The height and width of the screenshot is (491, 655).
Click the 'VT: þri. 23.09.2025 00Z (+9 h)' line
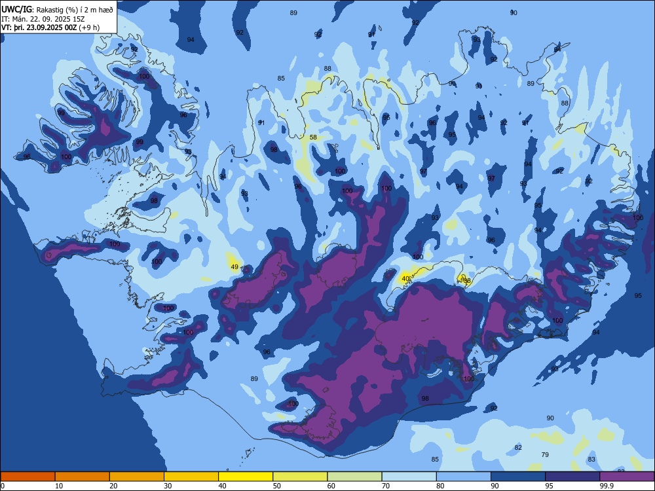tap(50, 27)
